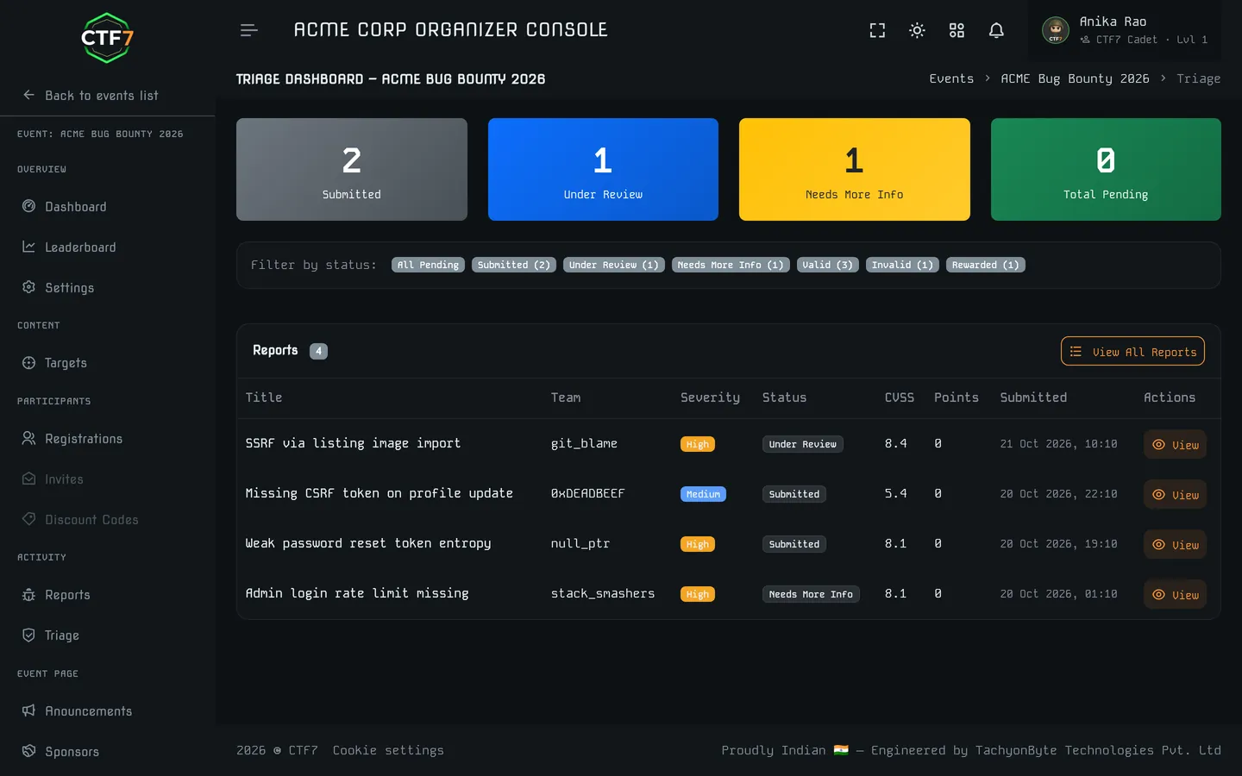The height and width of the screenshot is (776, 1242).
Task: Go back to events list
Action: (91, 96)
